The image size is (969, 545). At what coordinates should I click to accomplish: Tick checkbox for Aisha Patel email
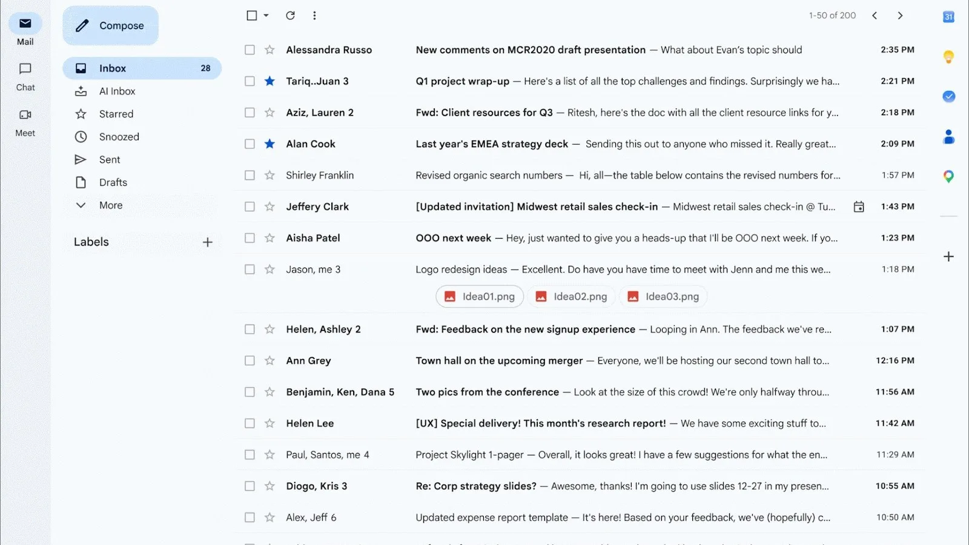(250, 238)
